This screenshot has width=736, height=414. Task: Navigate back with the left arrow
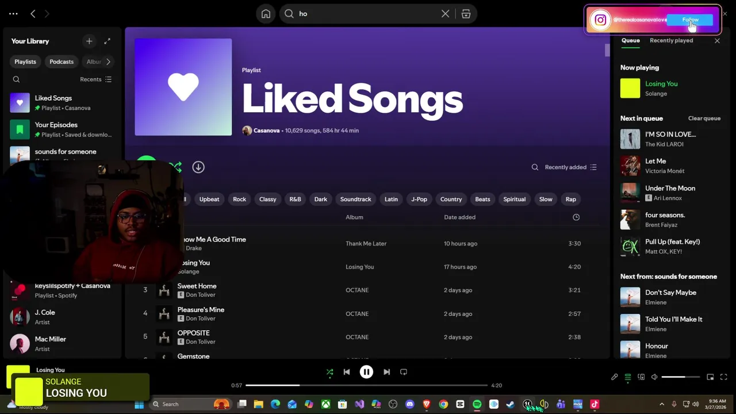click(33, 14)
